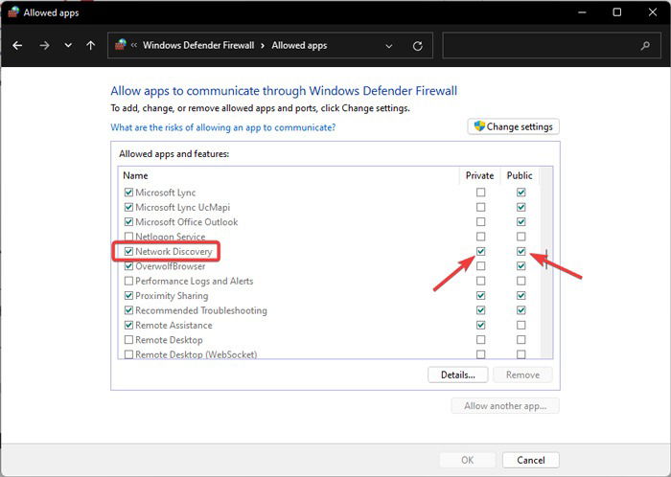Click the Cancel button

point(531,460)
